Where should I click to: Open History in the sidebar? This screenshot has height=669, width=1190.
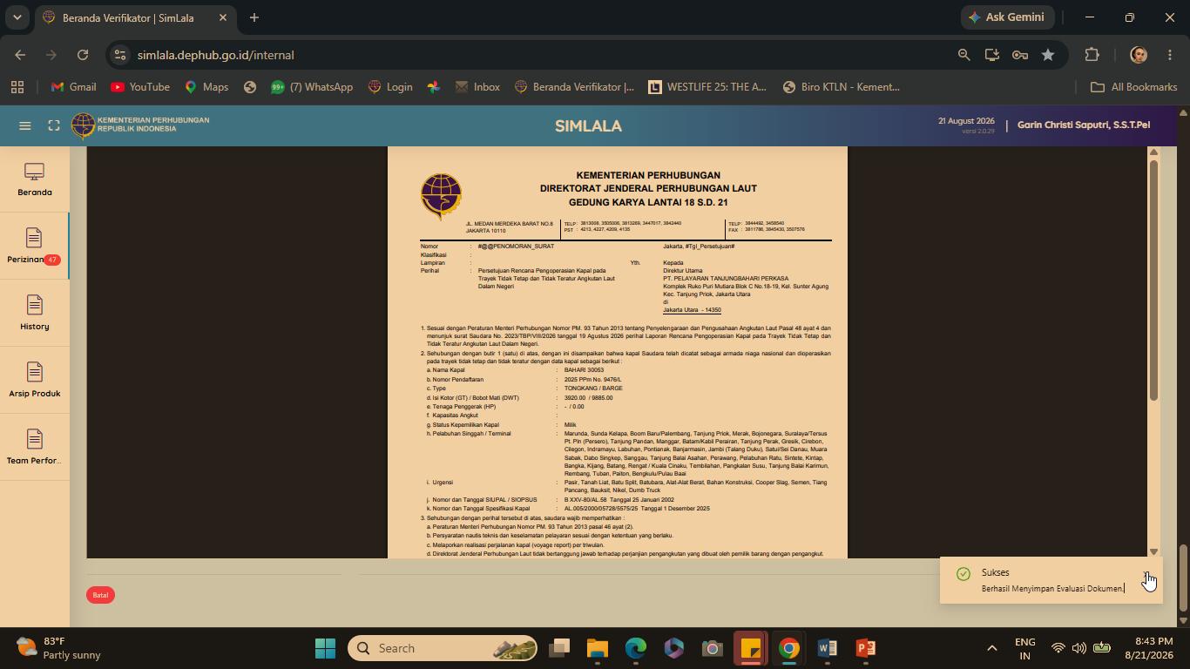[35, 314]
